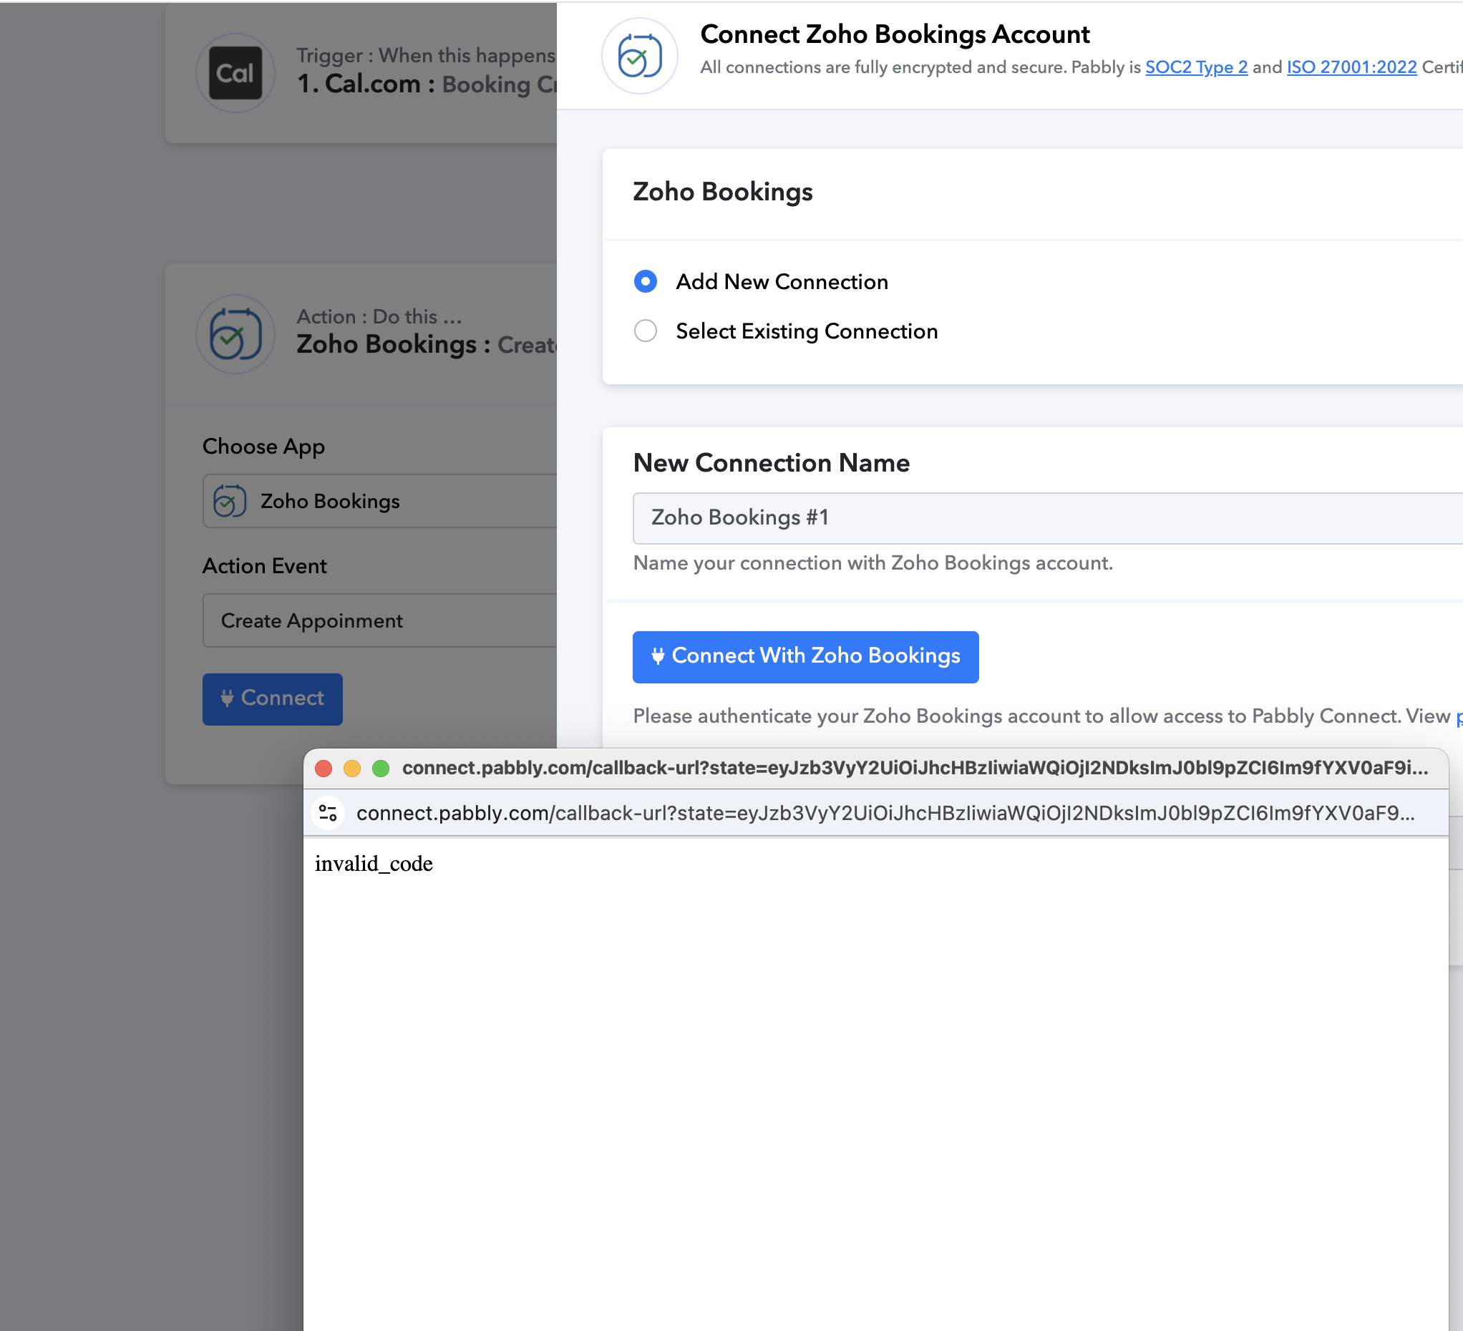Click the New Connection Name heading
The height and width of the screenshot is (1331, 1463).
772,463
